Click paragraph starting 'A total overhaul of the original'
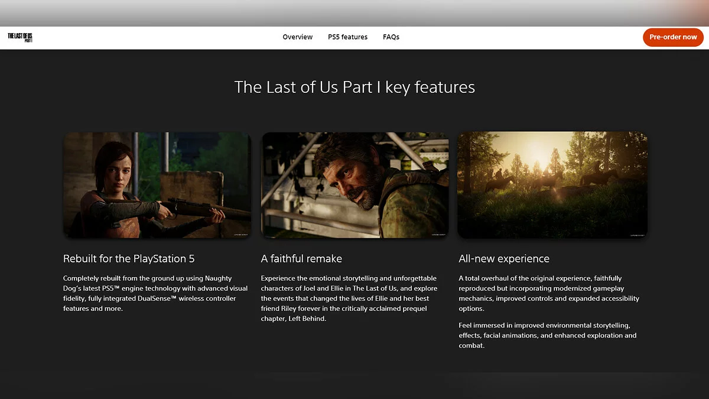This screenshot has width=709, height=399. click(549, 293)
